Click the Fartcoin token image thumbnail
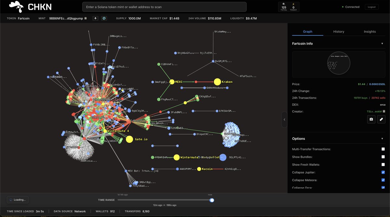Image resolution: width=390 pixels, height=217 pixels. click(x=339, y=63)
